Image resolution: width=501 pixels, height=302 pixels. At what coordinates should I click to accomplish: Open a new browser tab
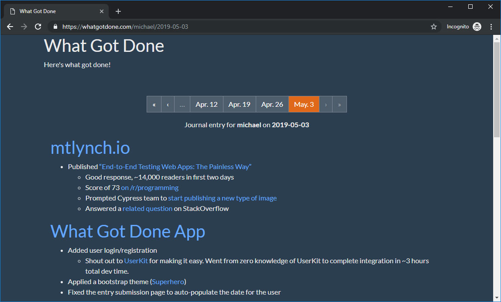coord(118,11)
